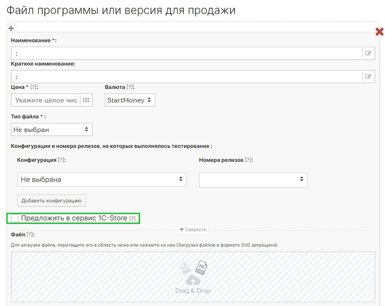Click edit icon in Наименование field

coord(368,53)
